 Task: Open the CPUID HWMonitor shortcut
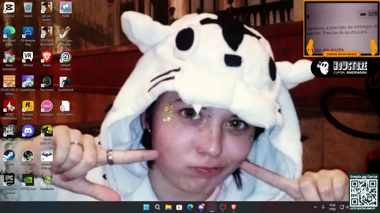pos(9,110)
